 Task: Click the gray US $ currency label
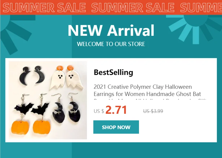tap(99, 111)
